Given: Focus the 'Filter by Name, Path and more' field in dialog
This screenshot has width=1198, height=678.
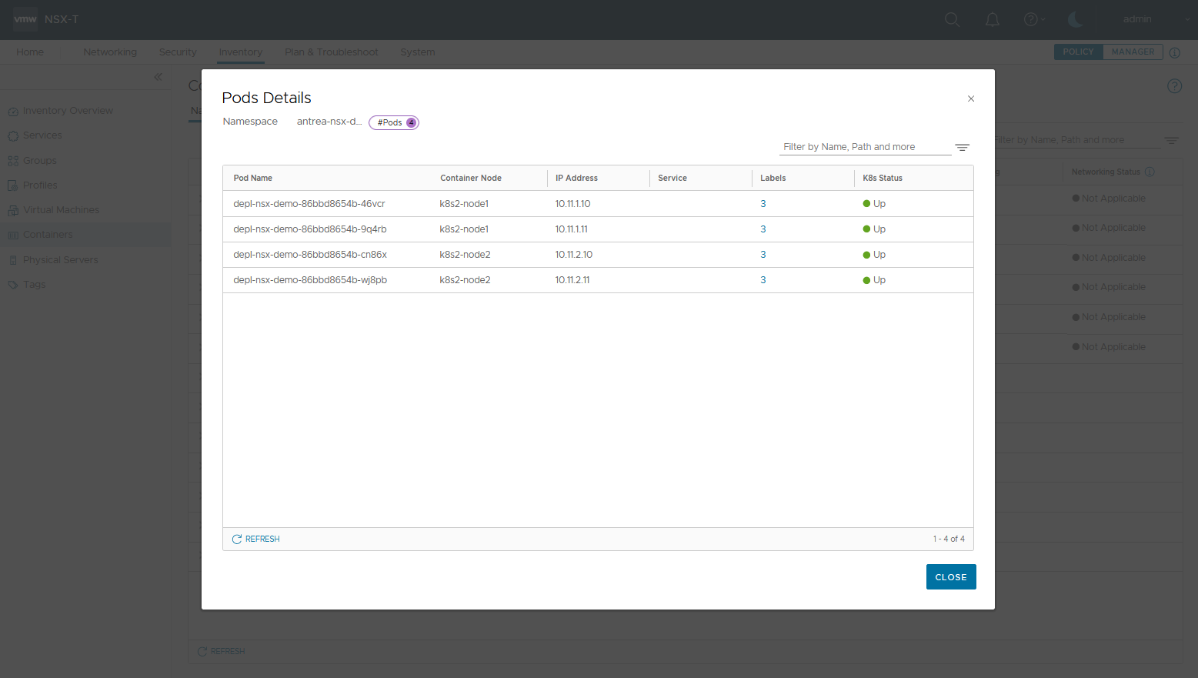Looking at the screenshot, I should click(x=865, y=147).
